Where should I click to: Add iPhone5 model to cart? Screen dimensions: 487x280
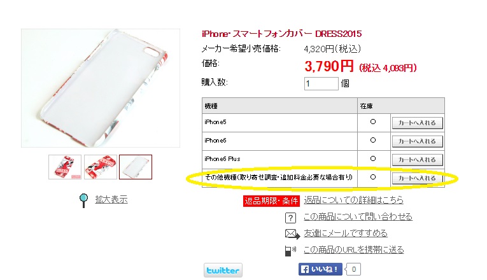[x=417, y=123]
